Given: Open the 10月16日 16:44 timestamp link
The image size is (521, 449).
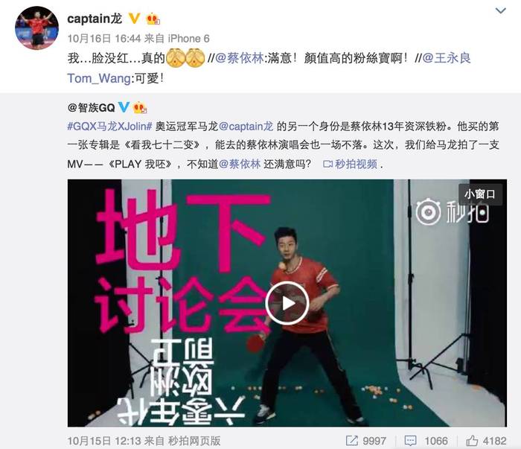Looking at the screenshot, I should click(104, 39).
